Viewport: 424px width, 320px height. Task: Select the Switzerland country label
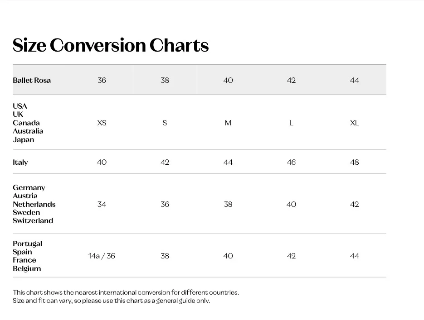[x=33, y=220]
